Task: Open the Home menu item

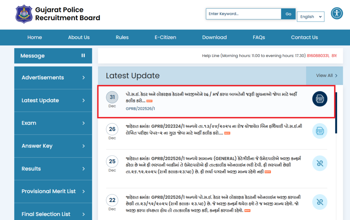Action: click(x=34, y=37)
